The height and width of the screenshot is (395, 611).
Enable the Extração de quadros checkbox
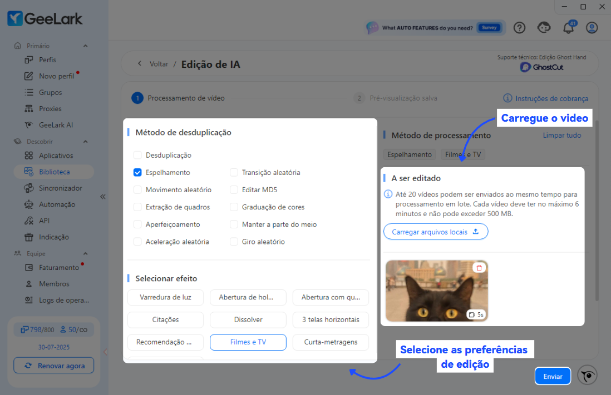(137, 207)
